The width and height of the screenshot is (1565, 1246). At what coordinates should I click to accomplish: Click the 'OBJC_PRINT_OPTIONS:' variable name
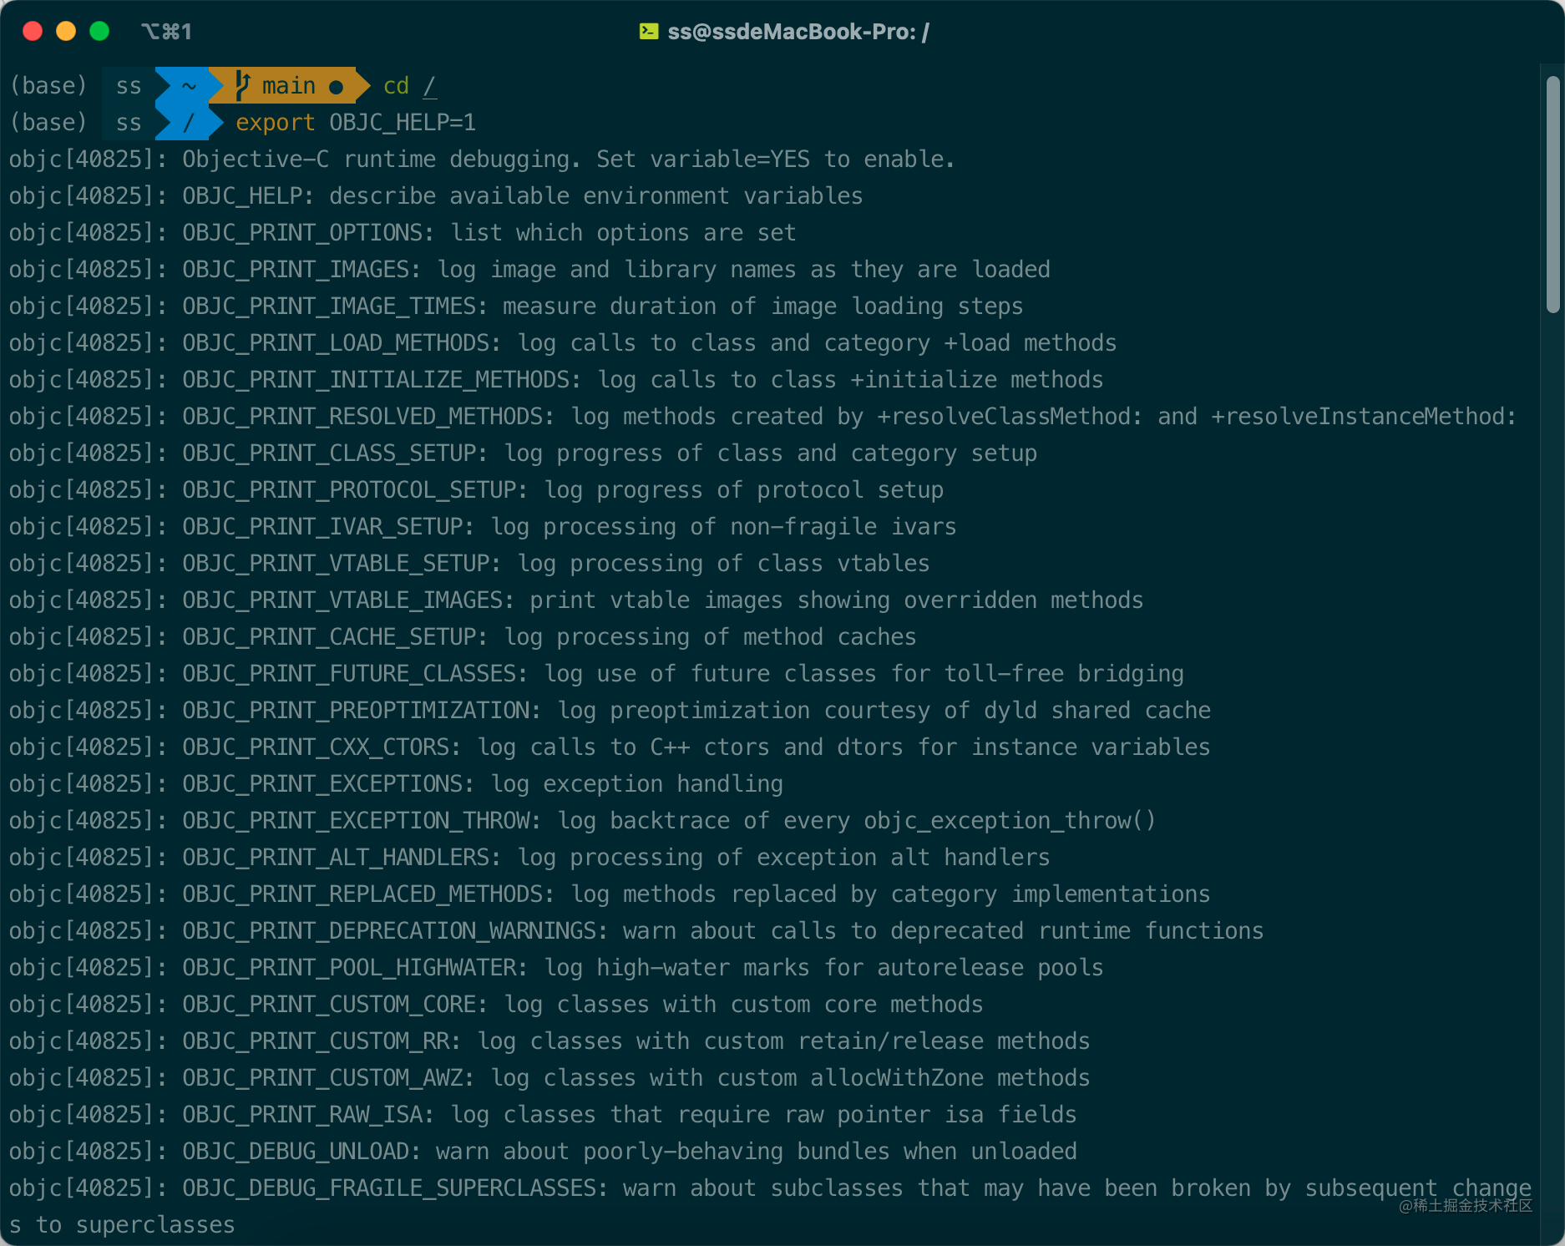click(308, 233)
